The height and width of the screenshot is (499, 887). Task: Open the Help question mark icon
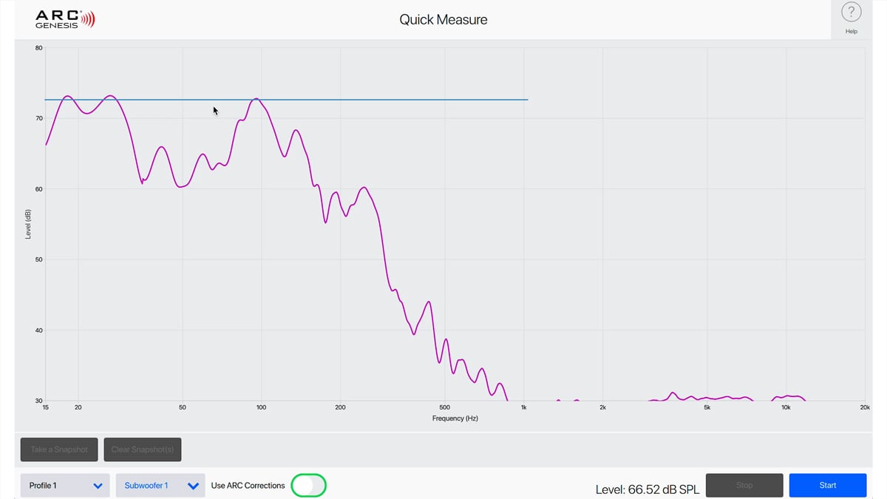(851, 13)
